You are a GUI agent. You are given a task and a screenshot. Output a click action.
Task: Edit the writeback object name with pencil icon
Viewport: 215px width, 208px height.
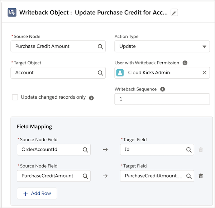click(x=174, y=13)
